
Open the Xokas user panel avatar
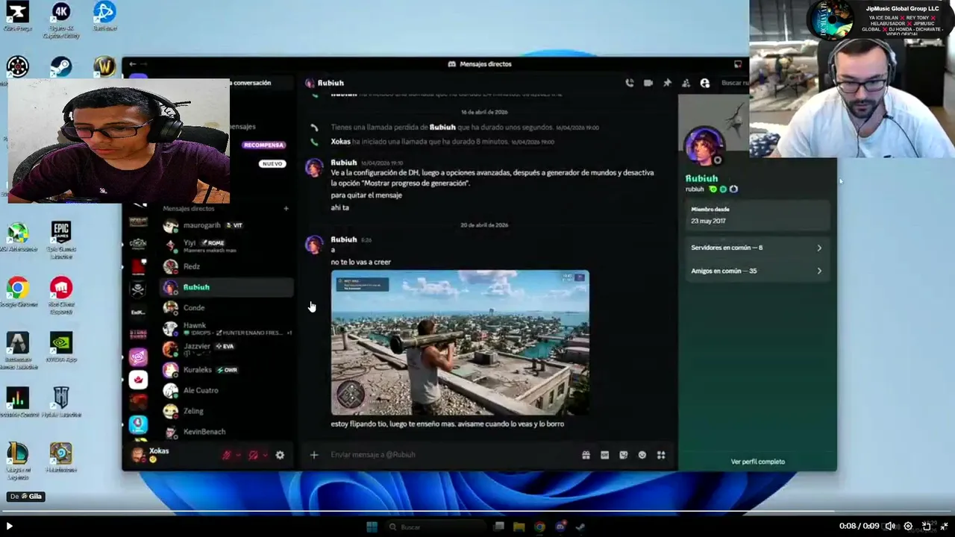click(138, 455)
